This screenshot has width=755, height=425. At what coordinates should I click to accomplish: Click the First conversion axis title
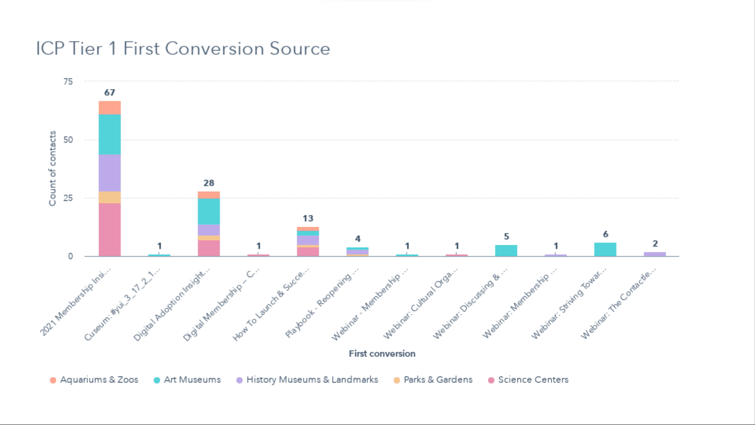click(382, 354)
